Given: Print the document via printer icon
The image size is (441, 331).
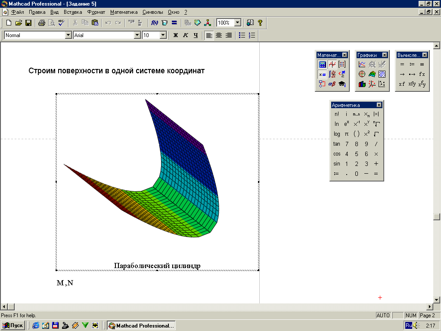Looking at the screenshot, I should click(x=42, y=23).
